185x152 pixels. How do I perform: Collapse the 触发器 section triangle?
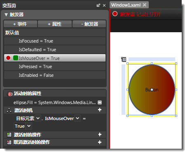6,14
